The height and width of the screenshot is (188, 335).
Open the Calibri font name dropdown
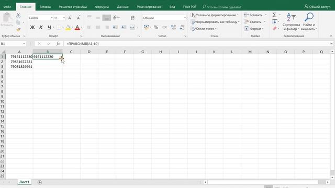[51, 18]
